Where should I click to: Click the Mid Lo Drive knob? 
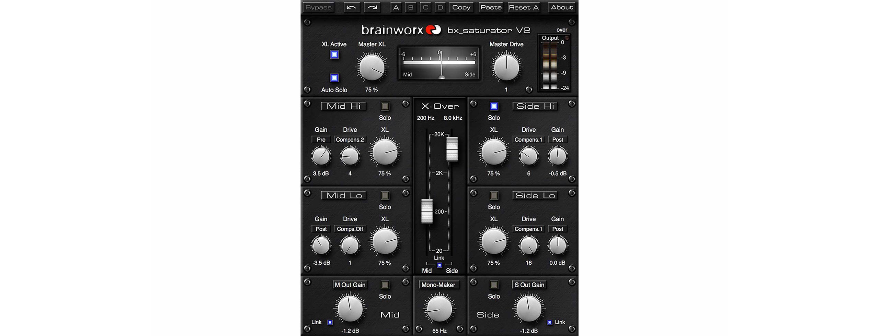(x=350, y=245)
